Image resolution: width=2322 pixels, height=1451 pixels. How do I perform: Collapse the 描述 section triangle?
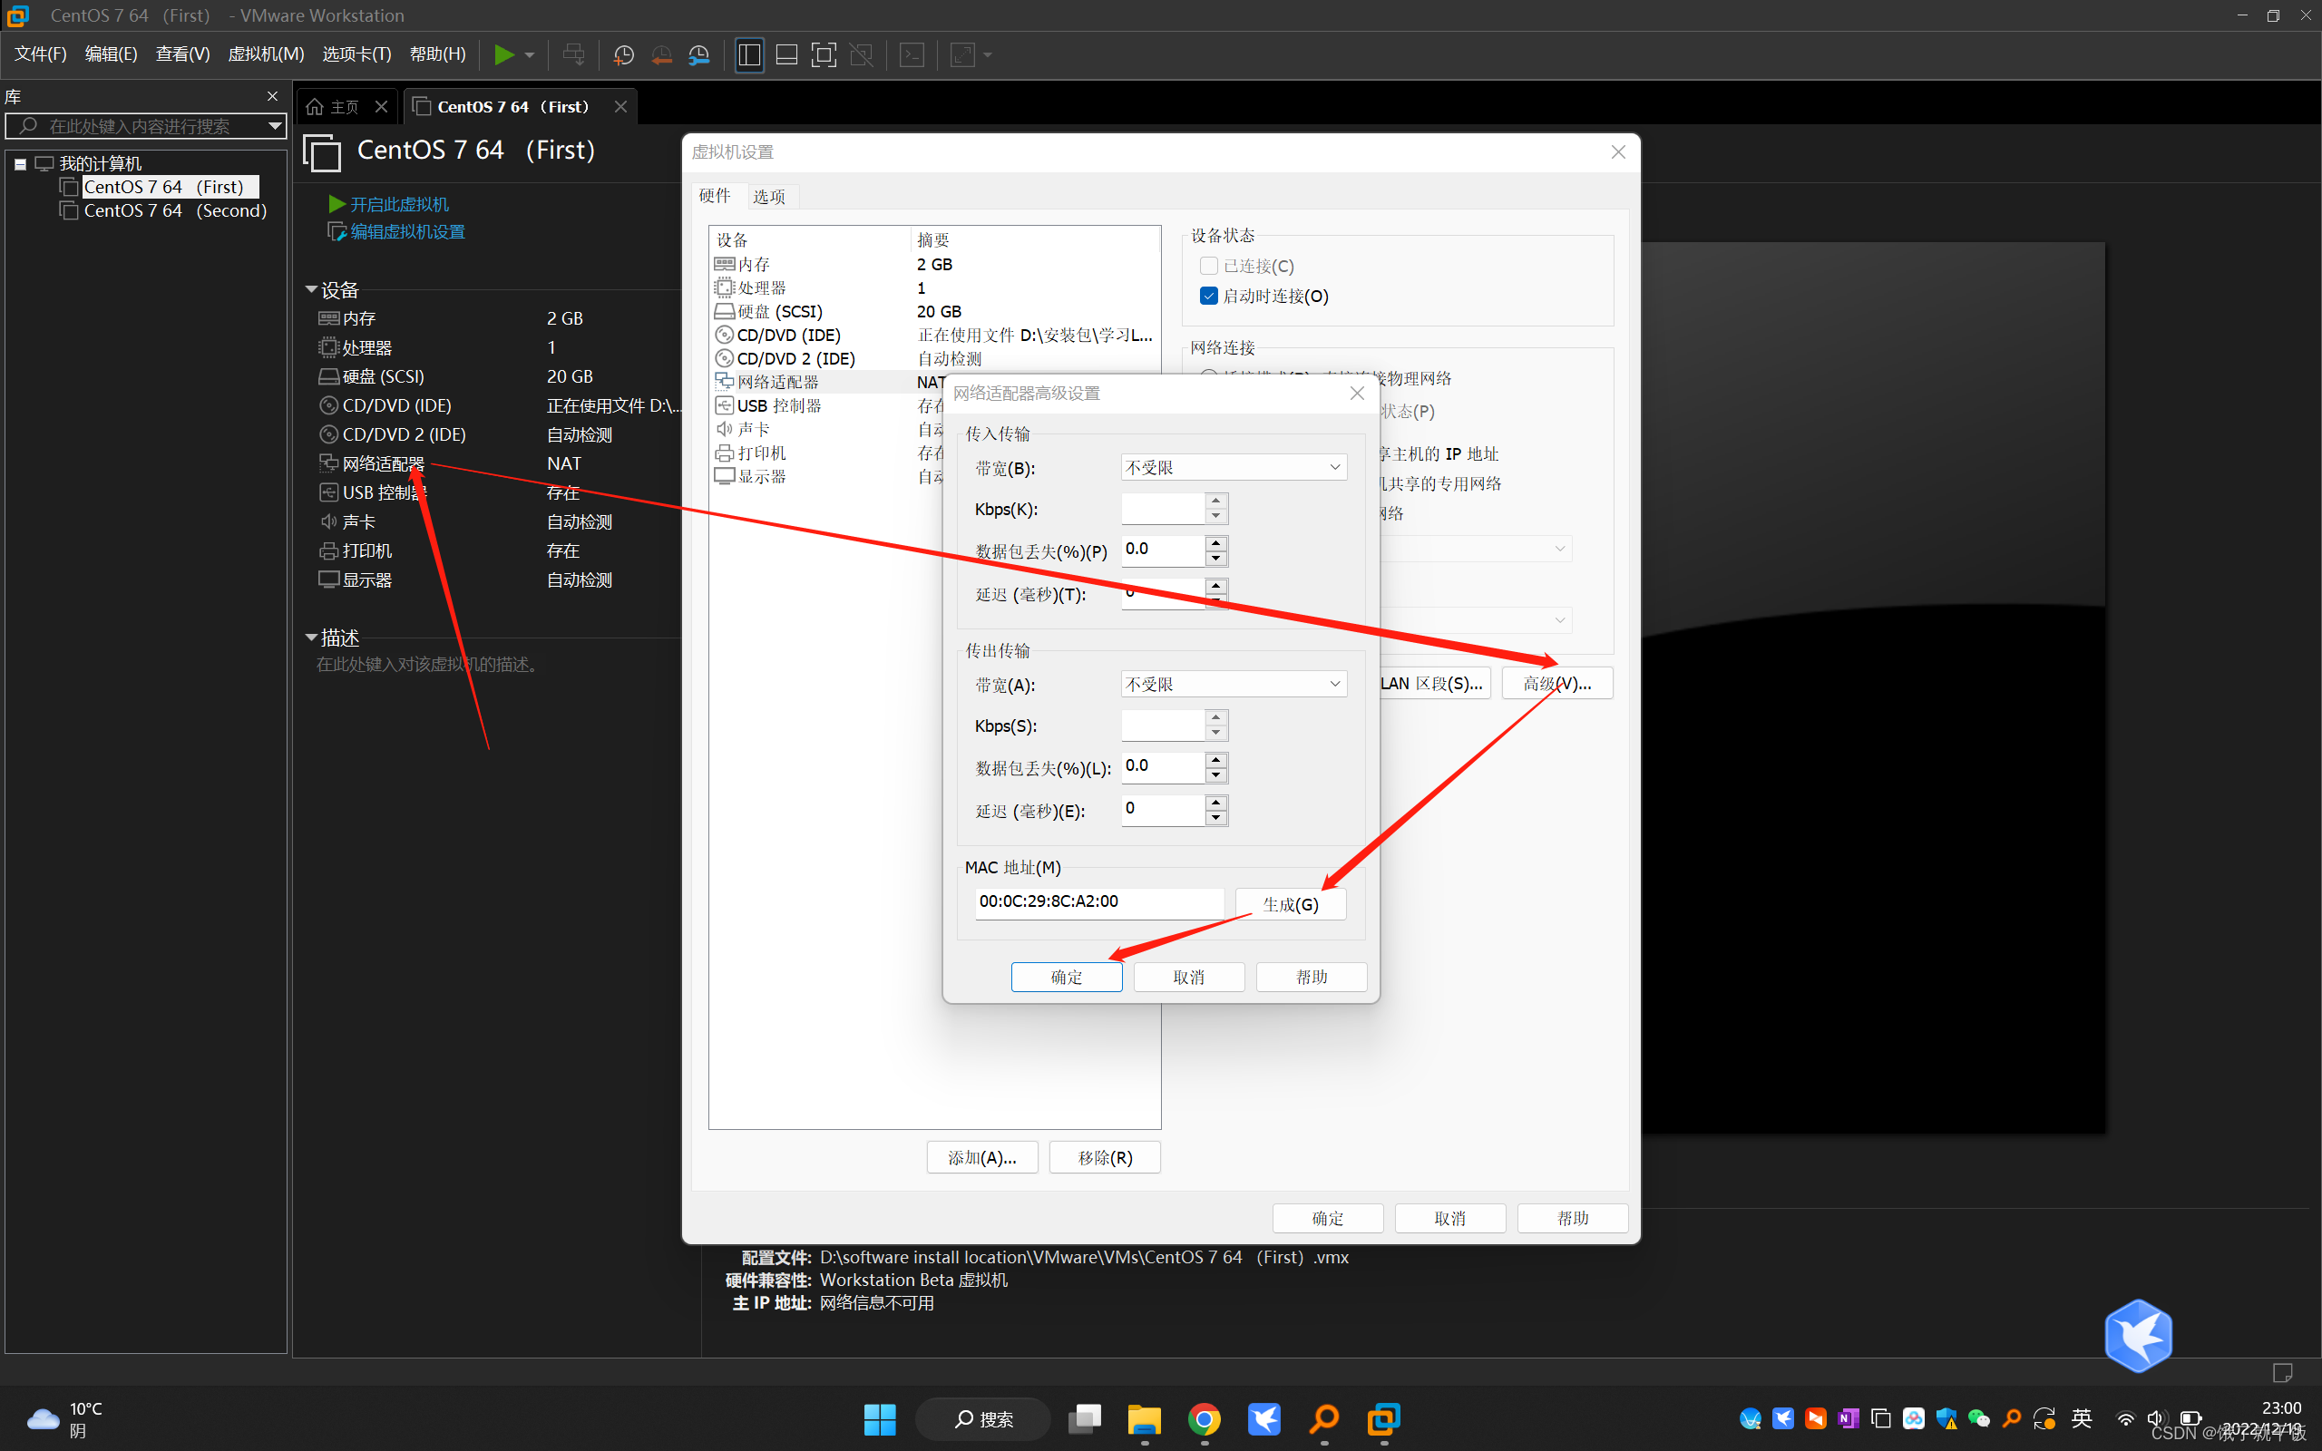[311, 638]
